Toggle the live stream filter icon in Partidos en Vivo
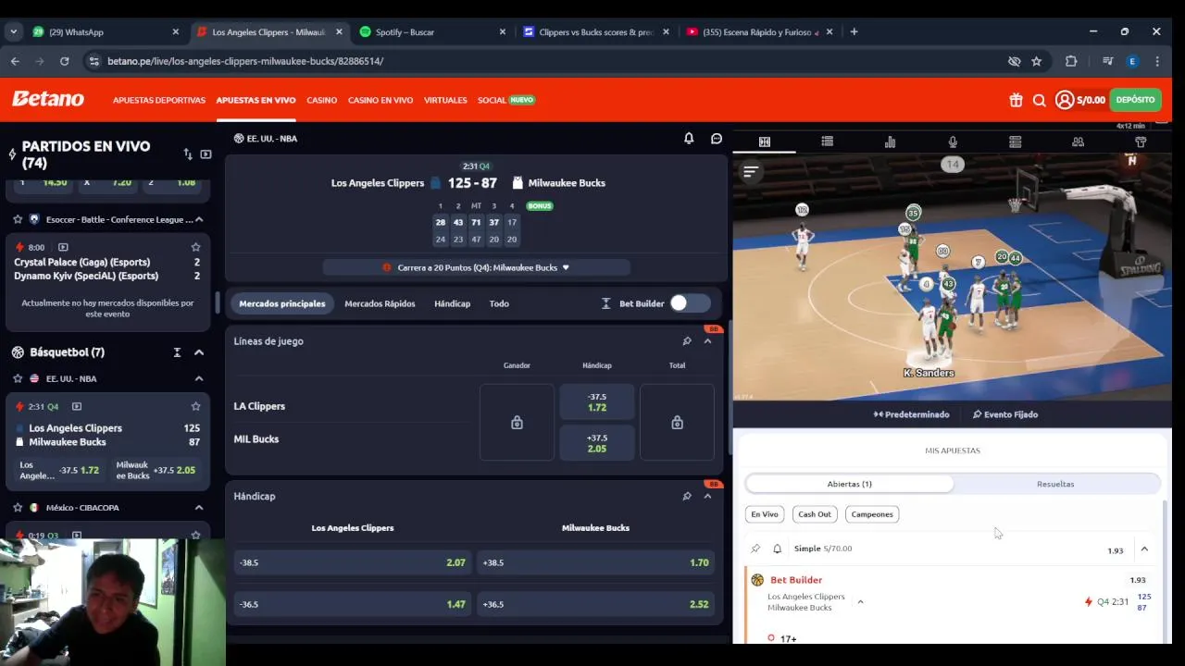The width and height of the screenshot is (1185, 666). pos(206,154)
